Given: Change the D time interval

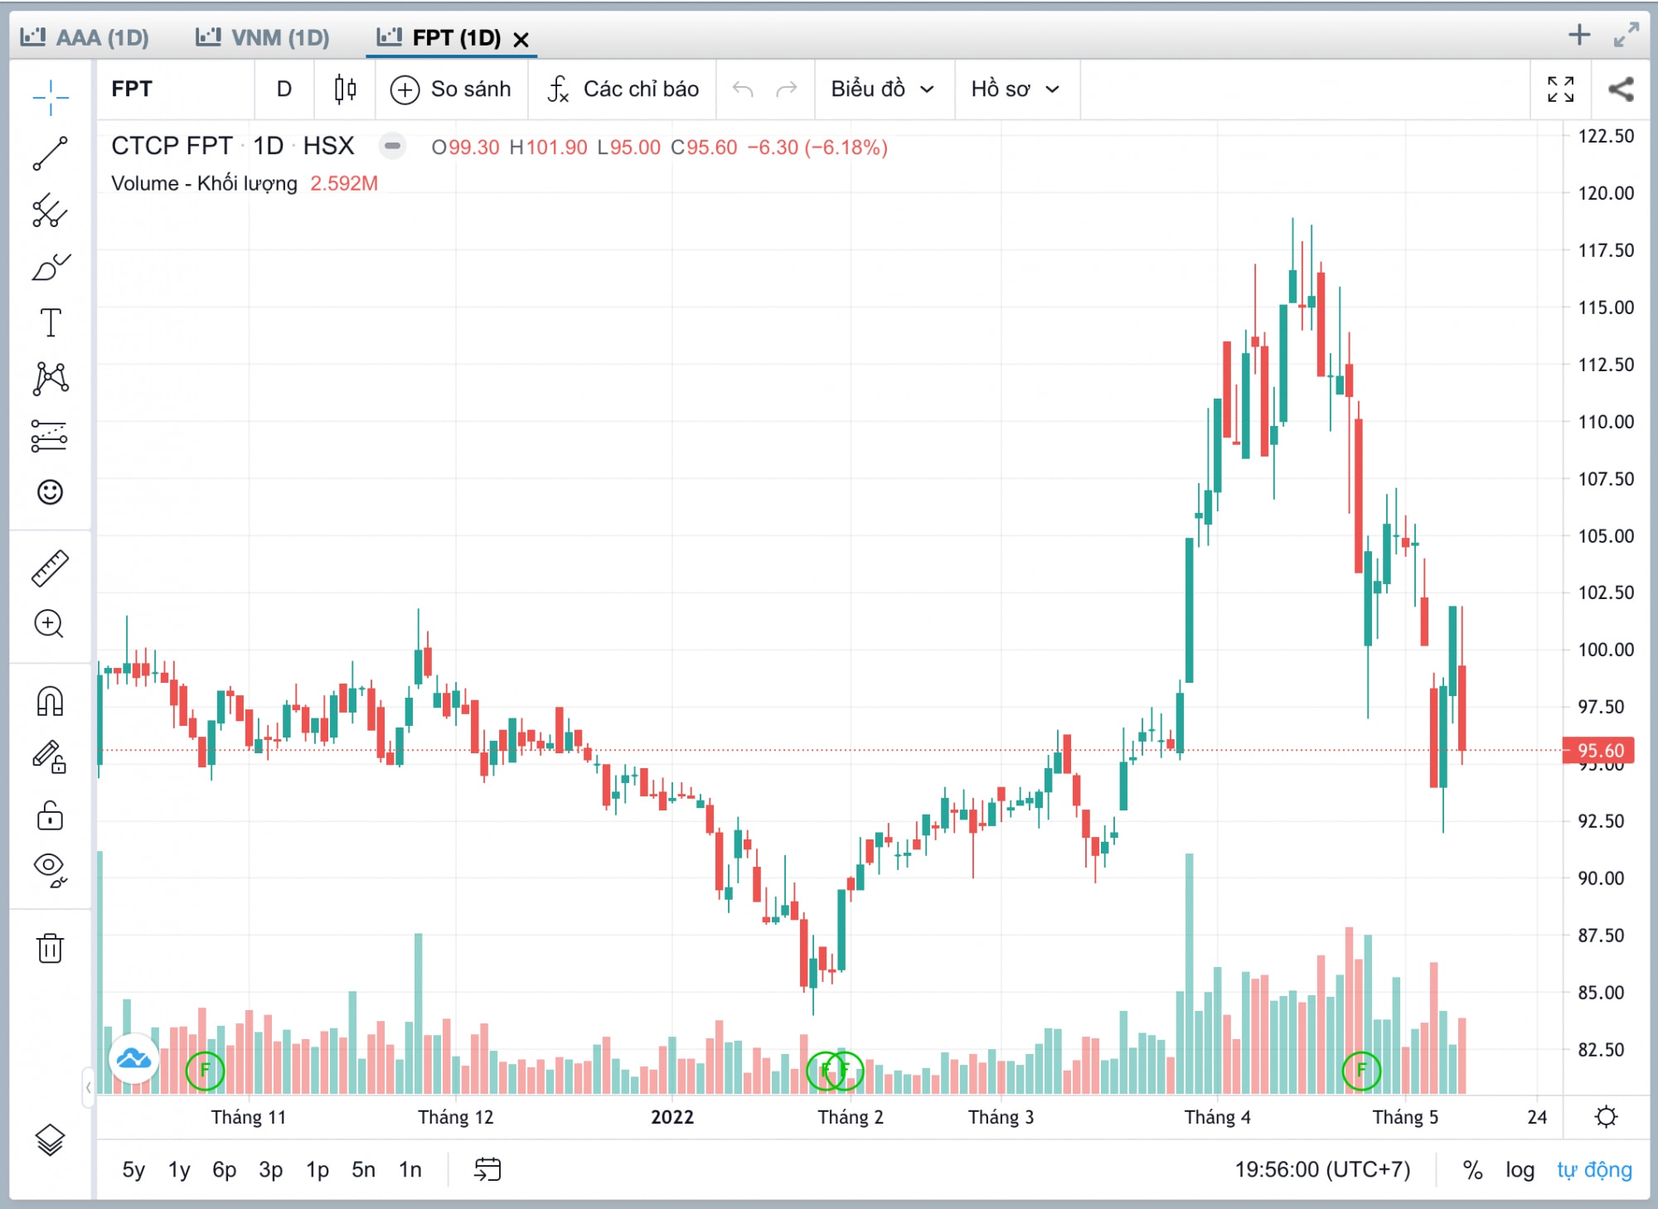Looking at the screenshot, I should point(284,89).
